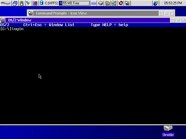Select the OS/2 Window title bar

[88, 20]
